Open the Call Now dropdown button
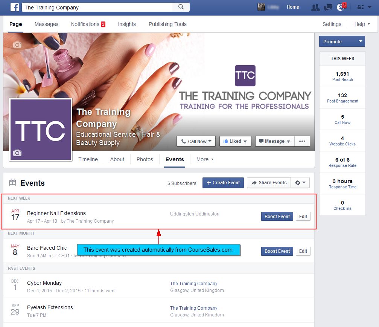This screenshot has height=327, width=379. [196, 141]
